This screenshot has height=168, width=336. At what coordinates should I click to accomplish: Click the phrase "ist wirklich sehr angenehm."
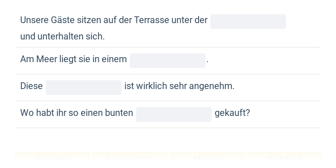tap(179, 86)
